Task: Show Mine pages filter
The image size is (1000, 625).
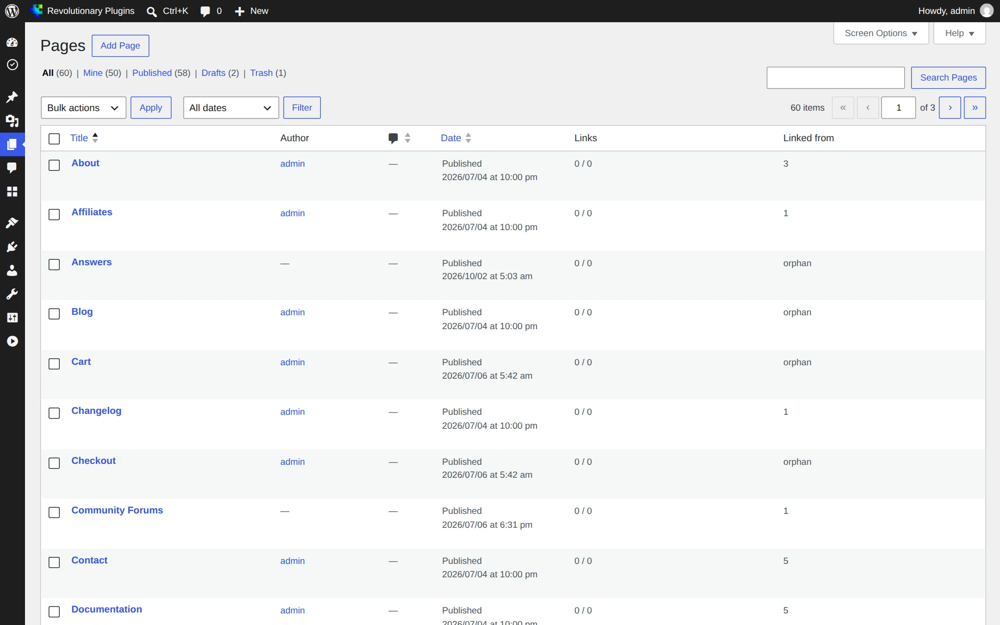Action: point(93,73)
